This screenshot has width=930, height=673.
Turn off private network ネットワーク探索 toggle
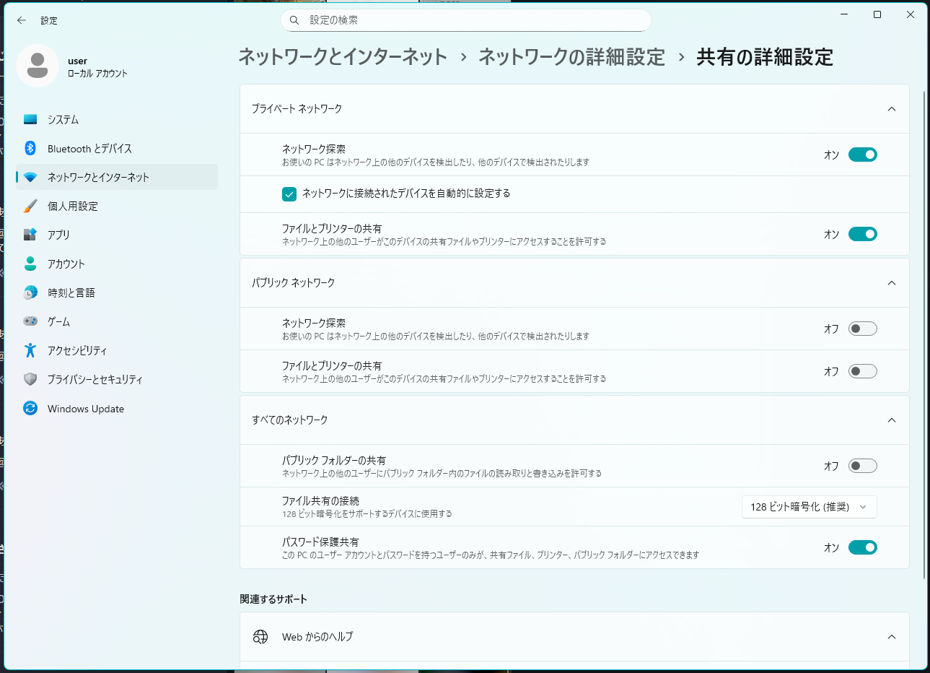862,155
